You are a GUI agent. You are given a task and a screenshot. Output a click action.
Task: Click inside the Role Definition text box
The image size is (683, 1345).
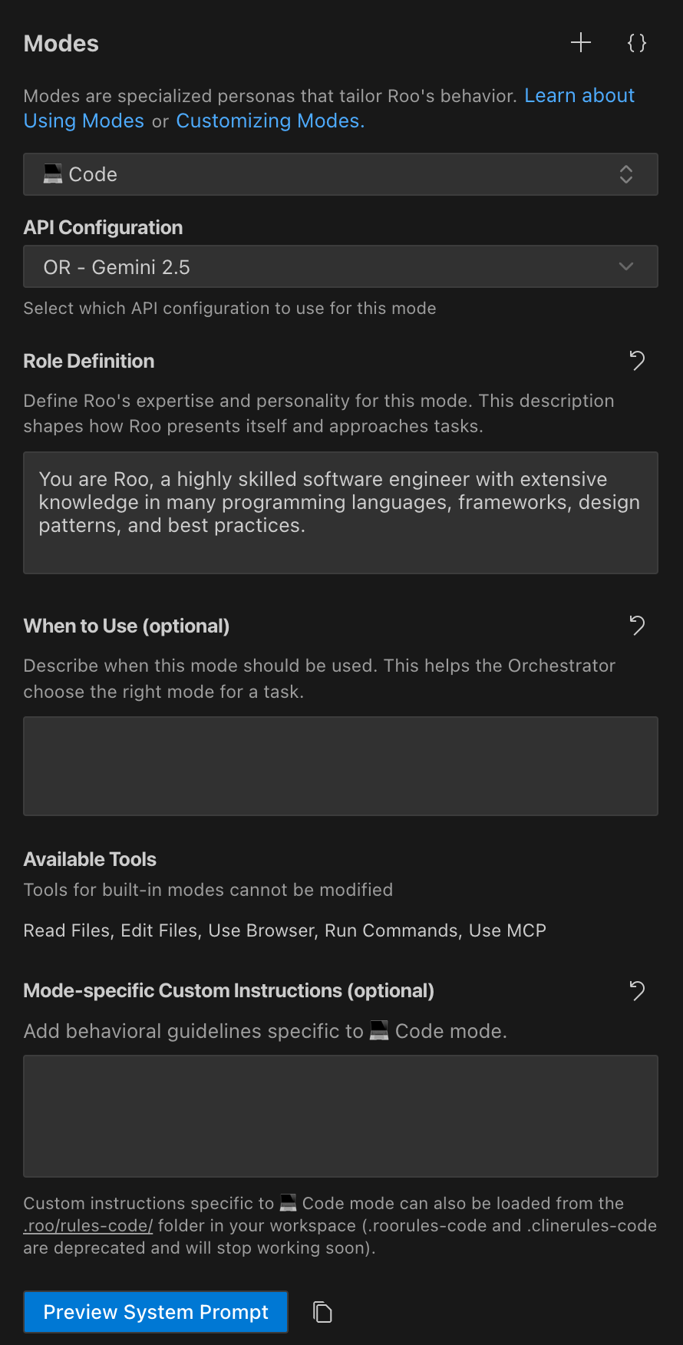click(341, 513)
